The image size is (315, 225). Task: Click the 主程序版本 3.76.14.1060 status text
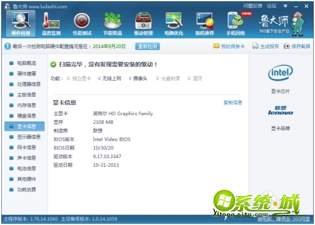pyautogui.click(x=31, y=219)
